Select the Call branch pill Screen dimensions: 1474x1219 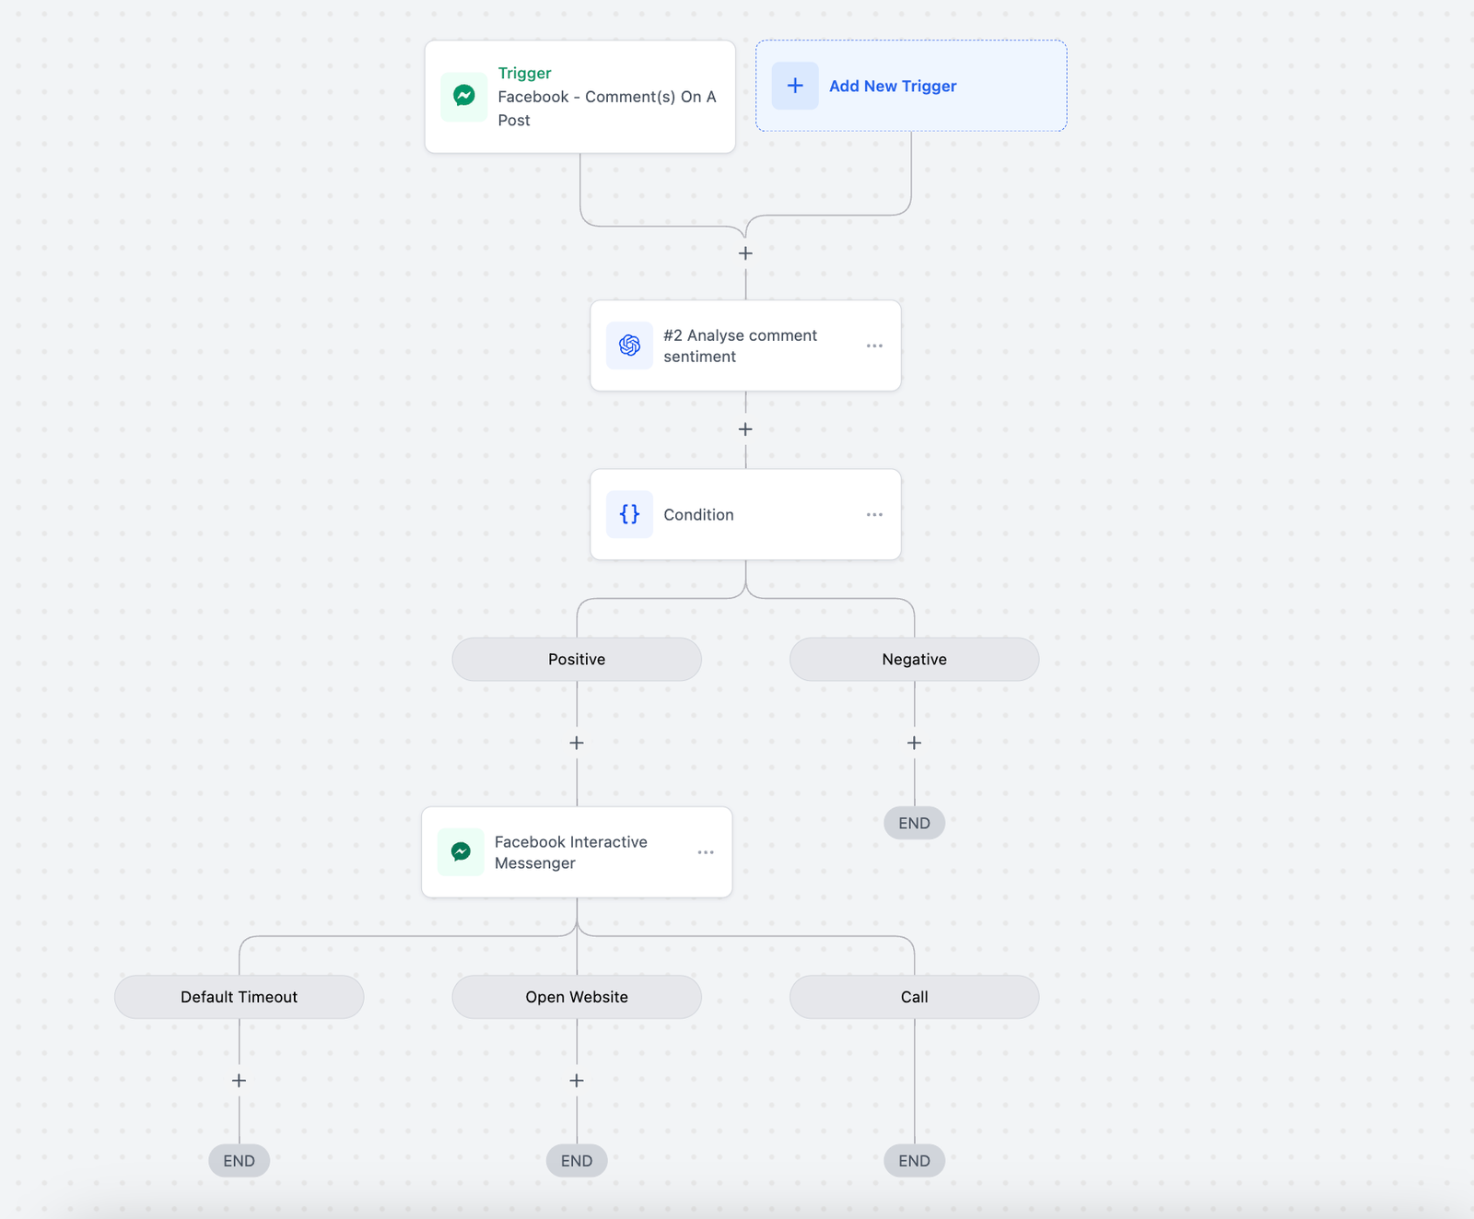tap(914, 997)
